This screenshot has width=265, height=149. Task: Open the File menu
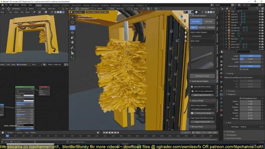pos(6,5)
